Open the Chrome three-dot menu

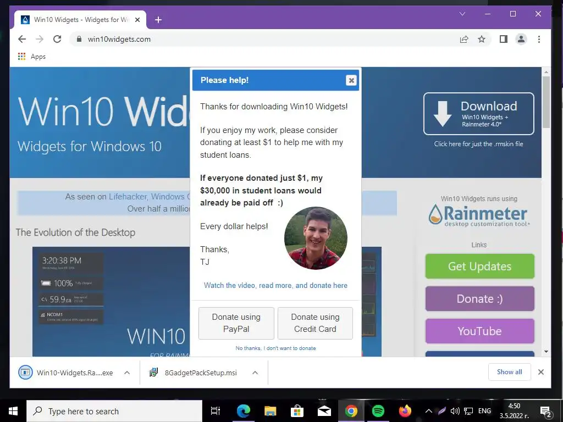[x=539, y=39]
